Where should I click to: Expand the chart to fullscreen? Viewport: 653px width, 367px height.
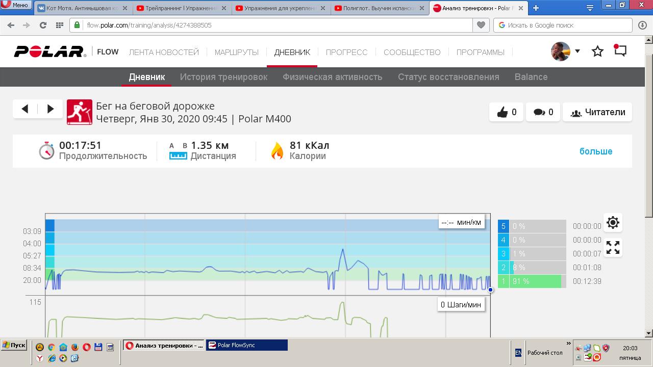point(613,248)
